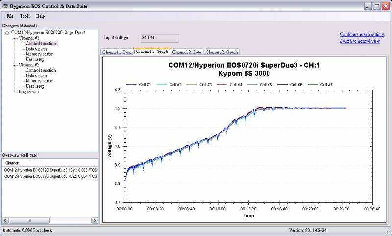
Task: Click Cell #7 legend entry
Action: 320,85
